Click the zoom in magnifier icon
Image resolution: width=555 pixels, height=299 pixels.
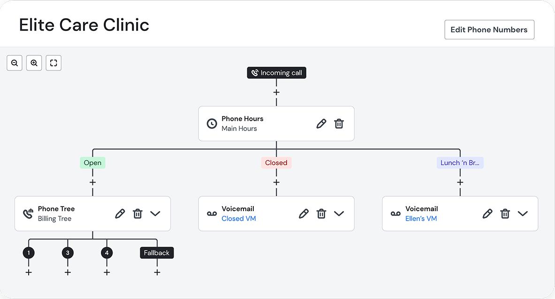(34, 63)
